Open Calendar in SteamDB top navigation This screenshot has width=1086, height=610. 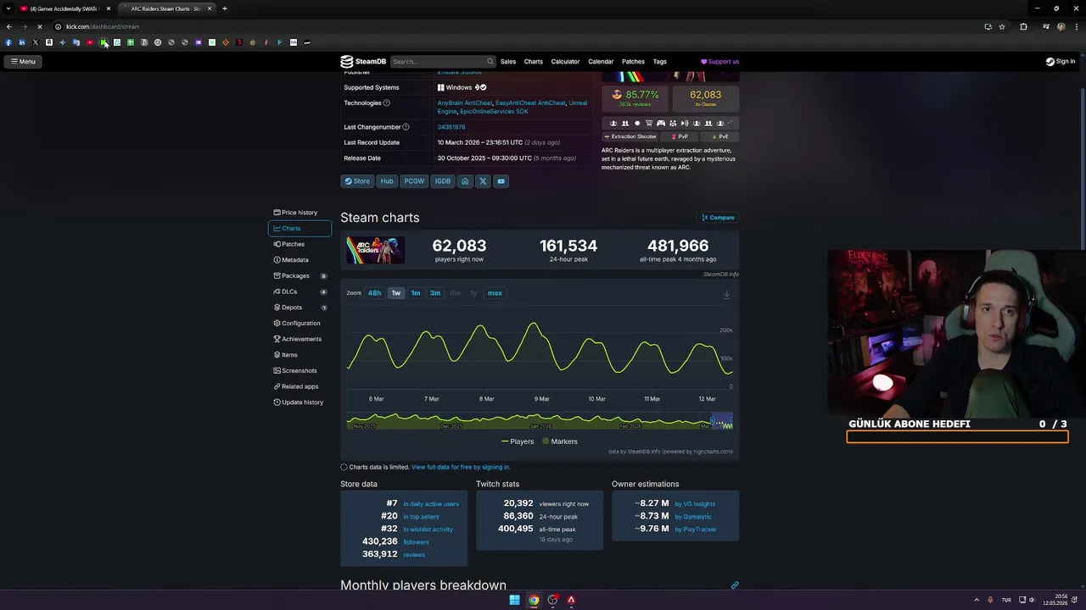(x=601, y=62)
